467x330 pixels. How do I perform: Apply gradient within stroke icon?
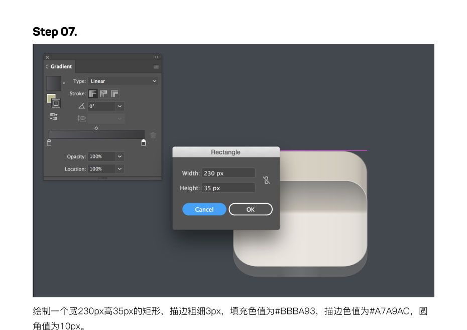[x=93, y=94]
